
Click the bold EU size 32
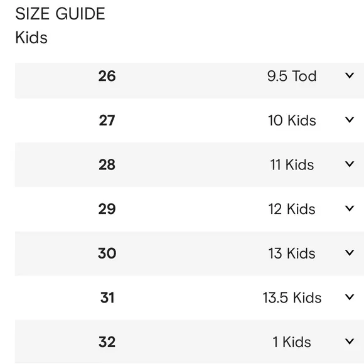coord(107,342)
